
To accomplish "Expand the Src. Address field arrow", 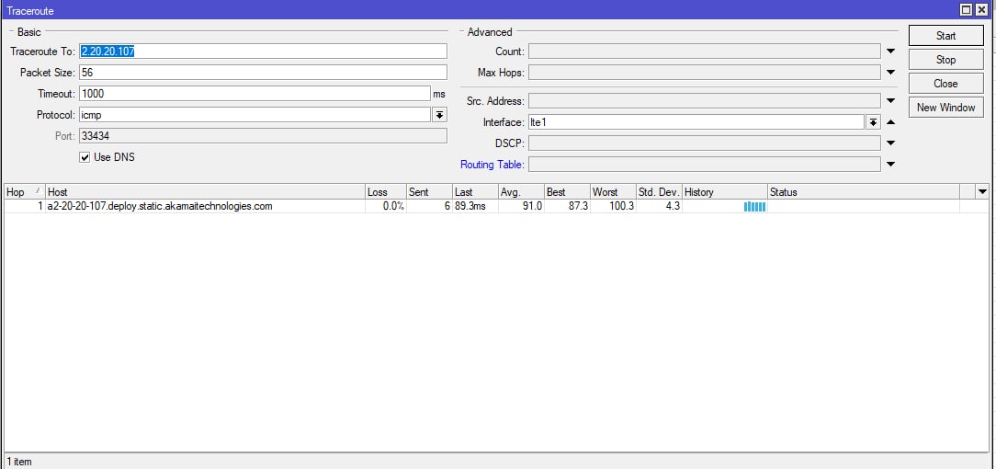I will coord(890,101).
